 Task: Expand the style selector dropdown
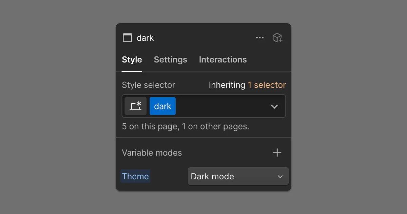coord(274,106)
